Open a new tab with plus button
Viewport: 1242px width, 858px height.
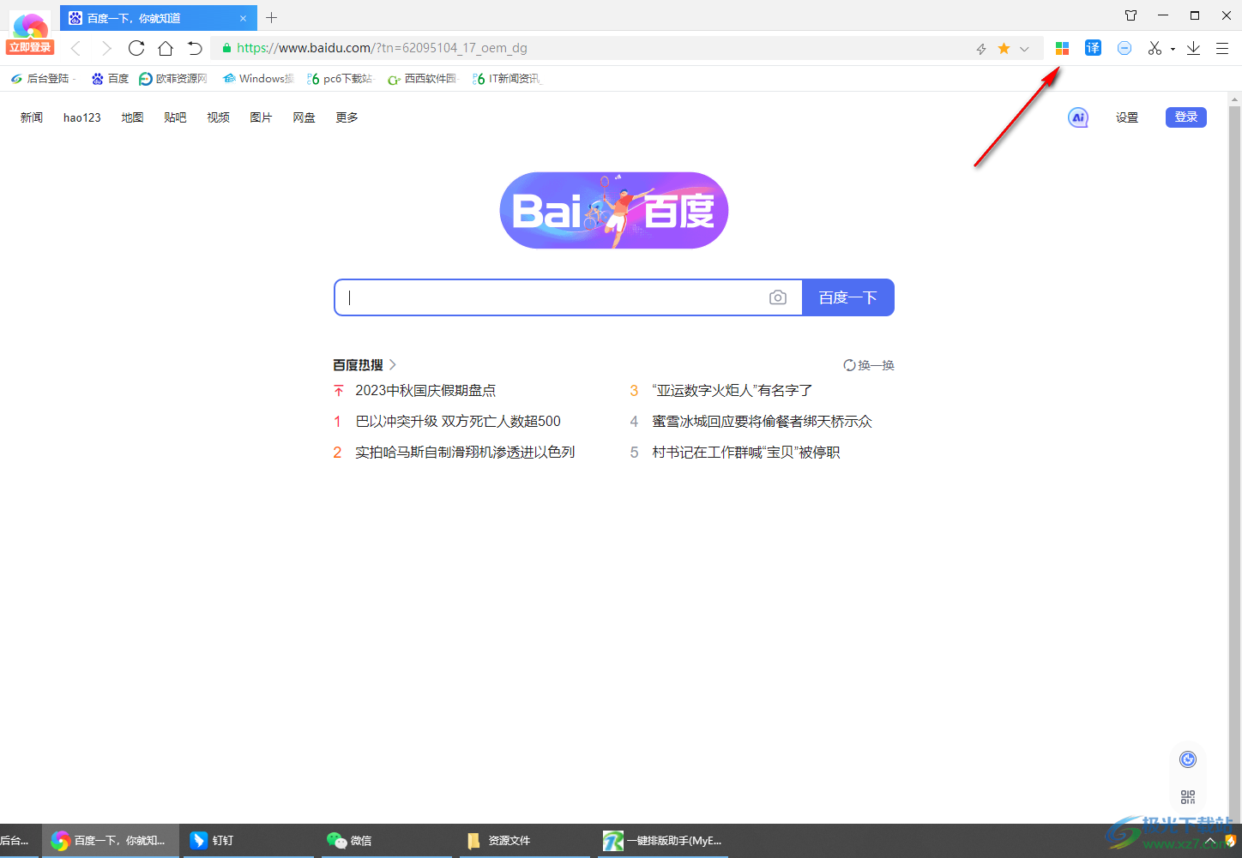coord(272,17)
